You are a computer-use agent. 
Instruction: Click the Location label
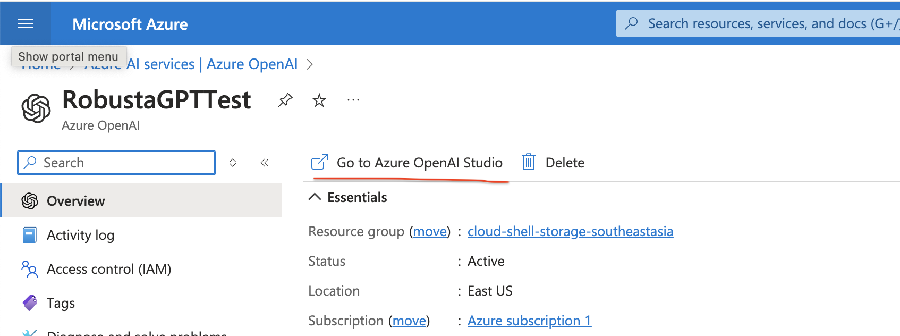334,291
